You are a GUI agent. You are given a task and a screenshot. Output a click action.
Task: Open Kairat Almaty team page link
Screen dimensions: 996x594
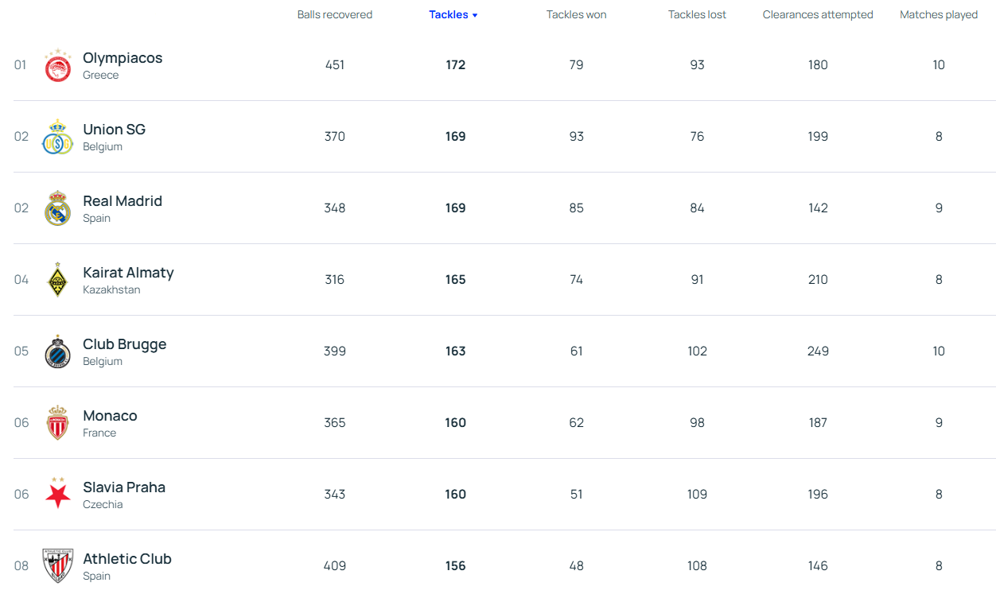[x=128, y=273]
